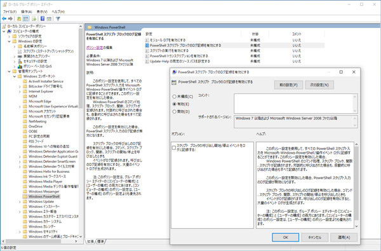The width and height of the screenshot is (381, 251).
Task: Click the 適用(A) button
Action: [x=344, y=238]
